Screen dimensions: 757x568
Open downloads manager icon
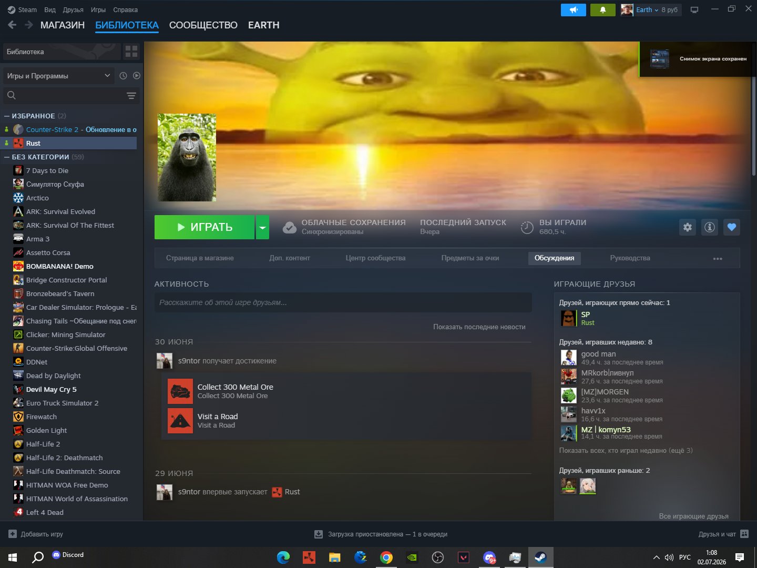(319, 534)
